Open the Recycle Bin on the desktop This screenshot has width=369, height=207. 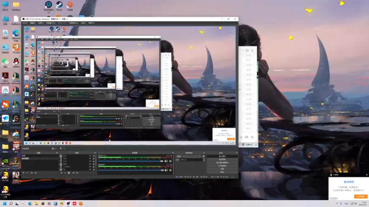coord(6,34)
